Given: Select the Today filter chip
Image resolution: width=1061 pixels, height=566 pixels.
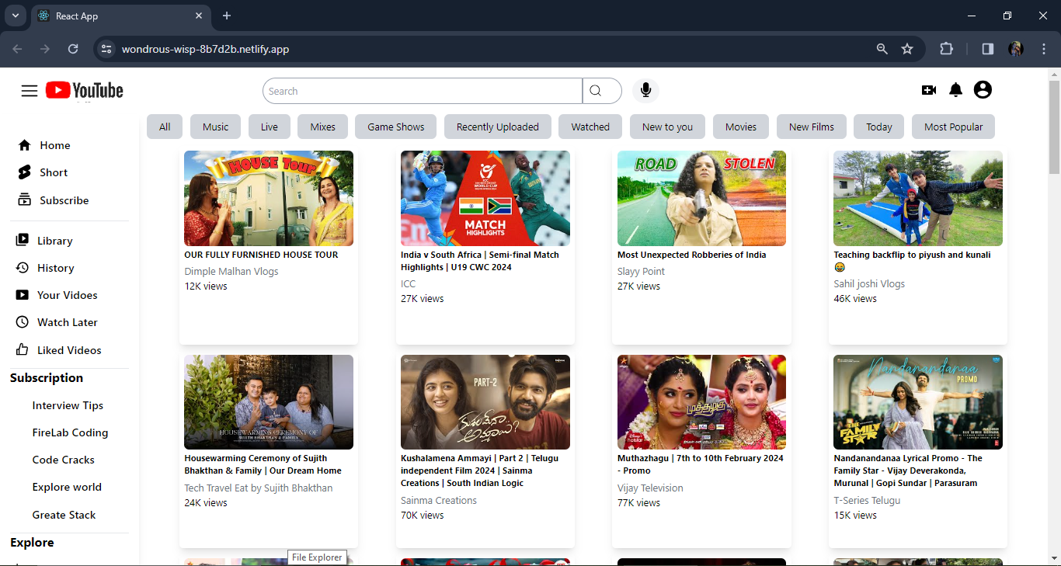Looking at the screenshot, I should pyautogui.click(x=879, y=127).
